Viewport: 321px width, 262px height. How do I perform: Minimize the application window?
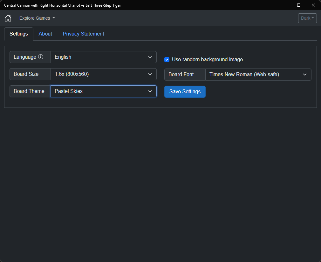tap(284, 5)
